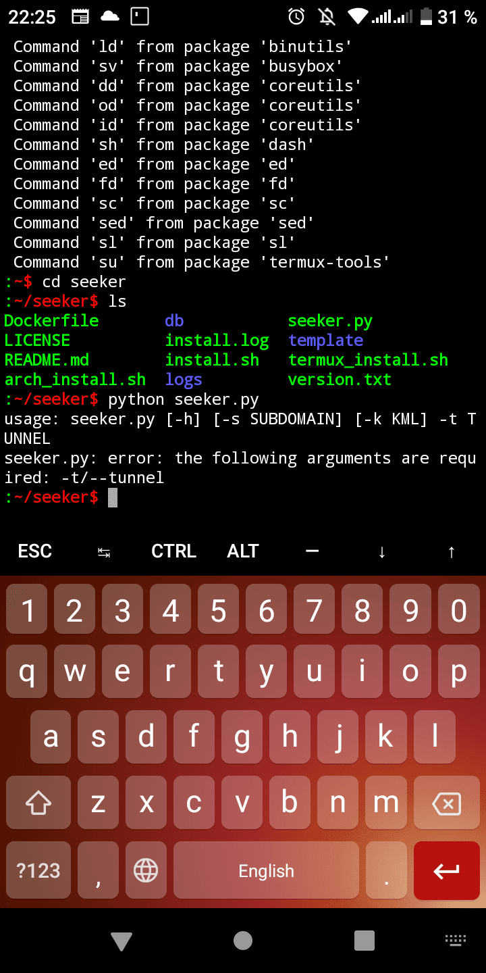This screenshot has width=486, height=973.
Task: Tap the letter p key
Action: (459, 671)
